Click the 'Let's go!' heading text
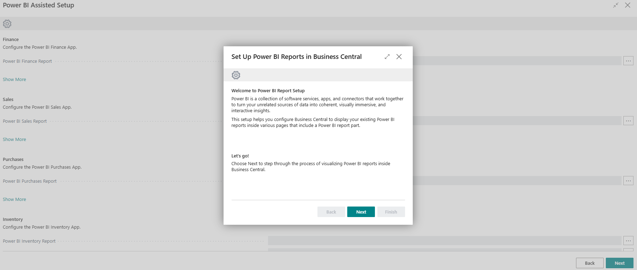The image size is (637, 270). point(240,156)
